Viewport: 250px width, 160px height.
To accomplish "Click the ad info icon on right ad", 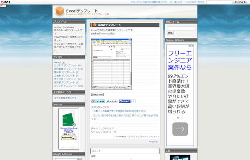I will tap(190, 46).
